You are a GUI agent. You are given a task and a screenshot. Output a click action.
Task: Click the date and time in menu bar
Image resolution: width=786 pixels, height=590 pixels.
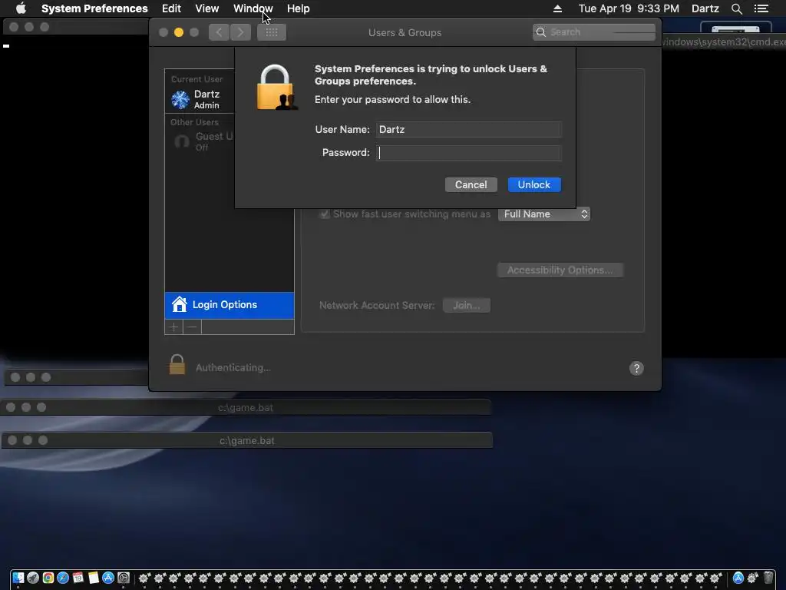coord(629,8)
